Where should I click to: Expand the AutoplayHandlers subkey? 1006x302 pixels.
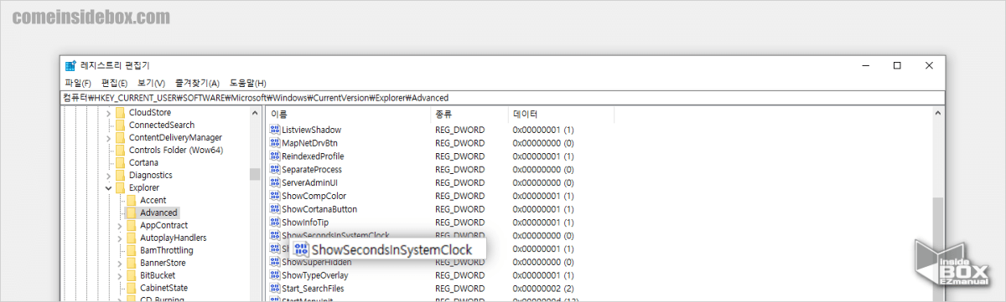(120, 238)
